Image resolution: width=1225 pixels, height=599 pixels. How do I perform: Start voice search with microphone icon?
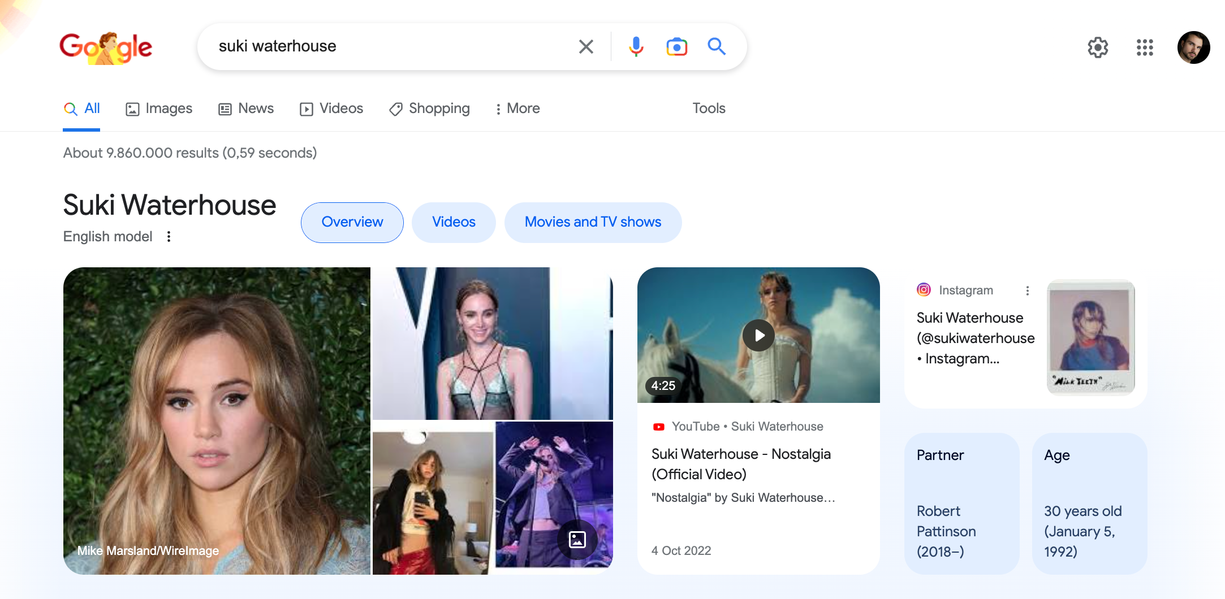tap(636, 46)
